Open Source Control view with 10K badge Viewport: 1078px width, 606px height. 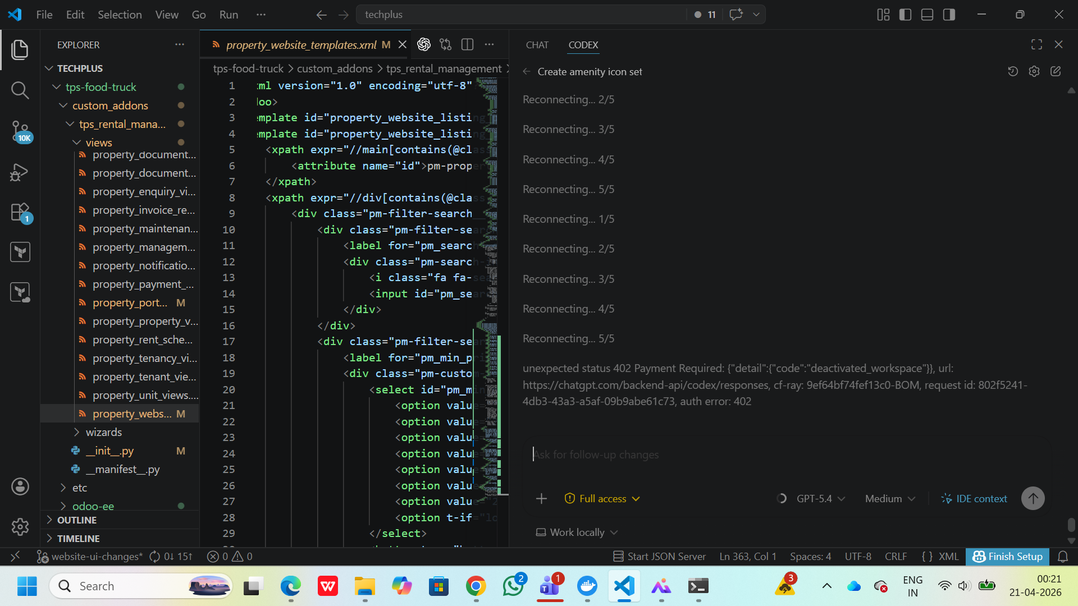click(x=20, y=131)
